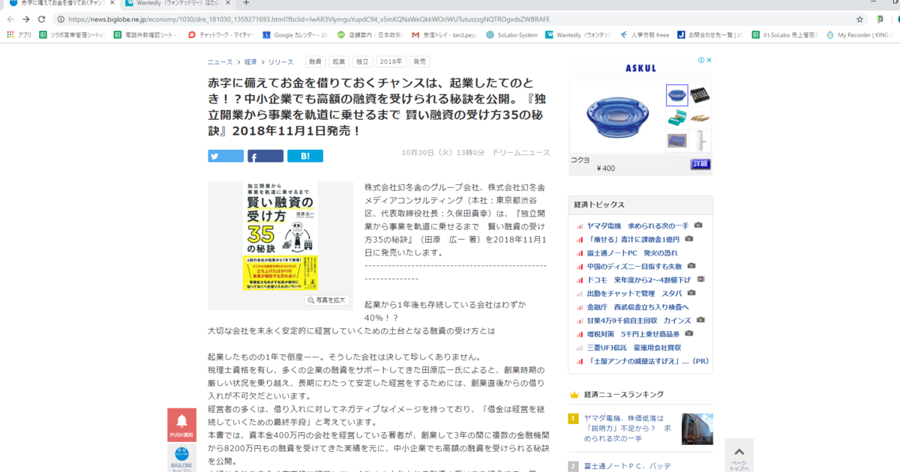
Task: Open 電話件数確認シート bookmark
Action: point(147,34)
